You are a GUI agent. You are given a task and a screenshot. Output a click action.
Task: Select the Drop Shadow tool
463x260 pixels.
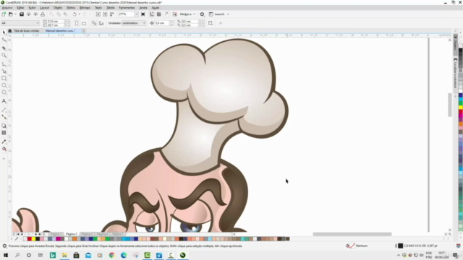pyautogui.click(x=4, y=126)
